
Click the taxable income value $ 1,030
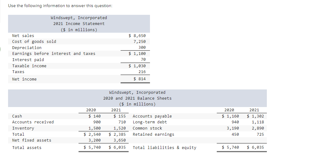[137, 66]
